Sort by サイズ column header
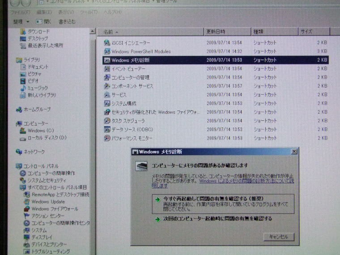This screenshot has height=255, width=340. (314, 32)
